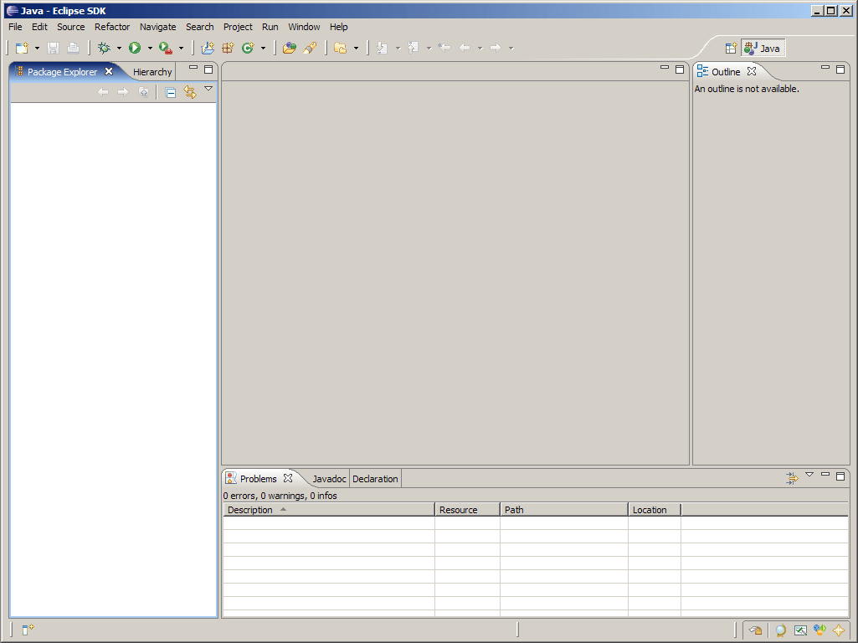Viewport: 858px width, 643px height.
Task: Open the Project menu
Action: pos(238,27)
